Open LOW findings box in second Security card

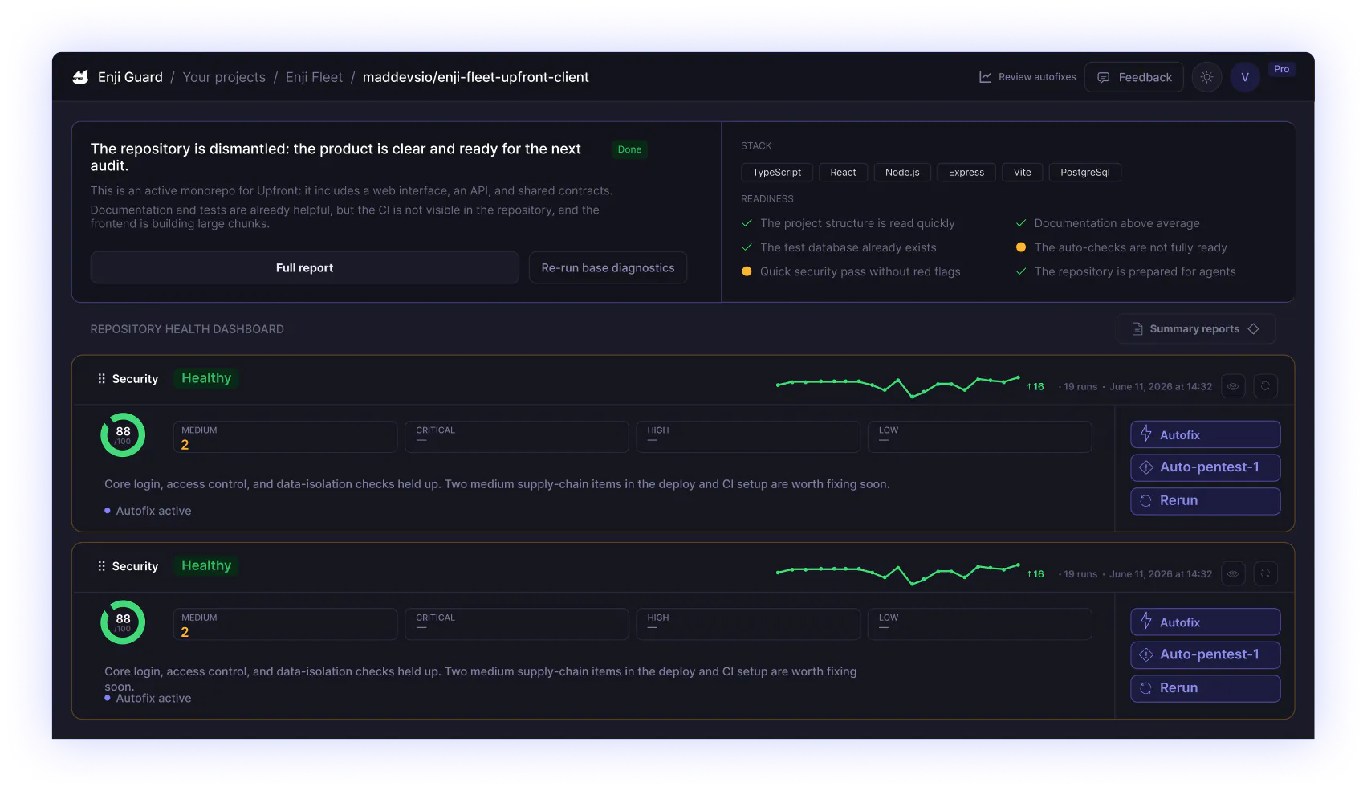(979, 624)
